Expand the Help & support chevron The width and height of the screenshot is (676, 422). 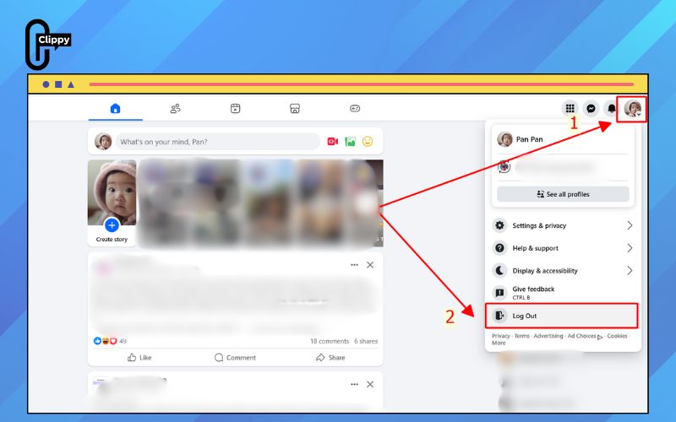[x=630, y=248]
